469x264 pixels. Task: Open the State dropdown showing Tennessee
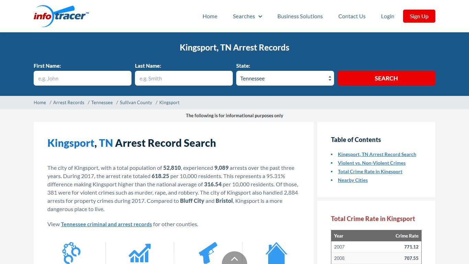(285, 78)
